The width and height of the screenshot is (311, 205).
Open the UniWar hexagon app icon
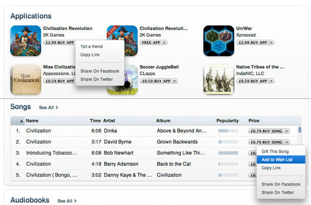click(218, 40)
